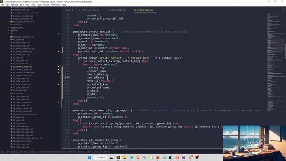Open README.md from the sidebar
Viewport: 286px width, 161px height.
click(17, 25)
